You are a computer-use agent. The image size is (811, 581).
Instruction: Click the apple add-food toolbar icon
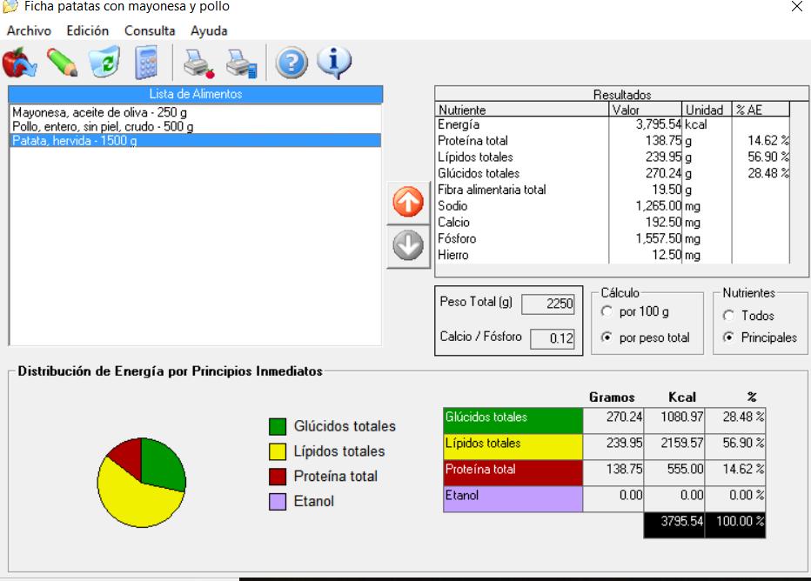[x=19, y=63]
